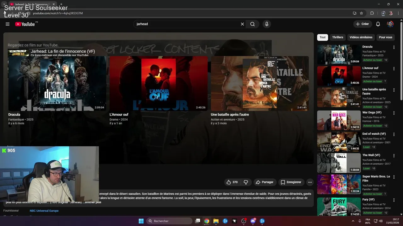This screenshot has width=403, height=226.
Task: Click the browser address bar URL
Action: coord(58,13)
